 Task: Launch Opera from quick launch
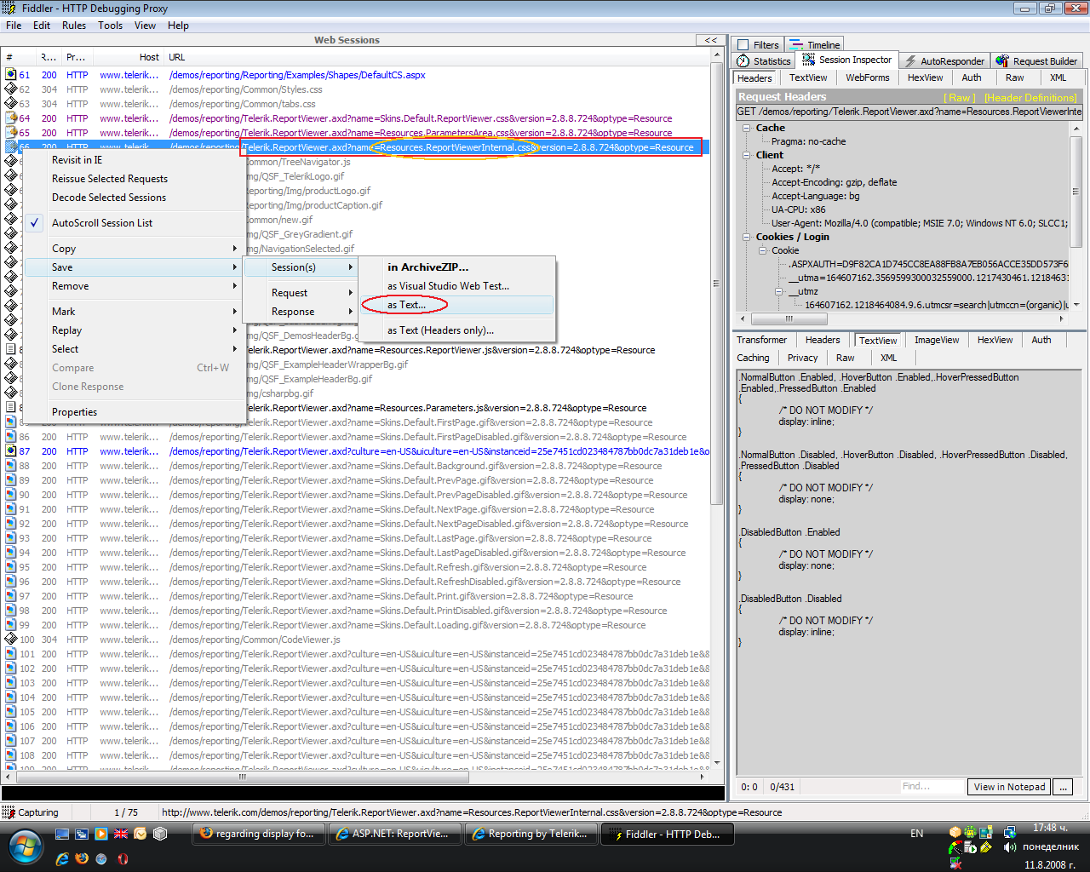point(123,858)
